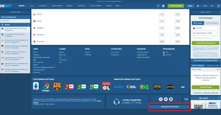
Task: Open the PROMO menu
Action: [x=70, y=6]
